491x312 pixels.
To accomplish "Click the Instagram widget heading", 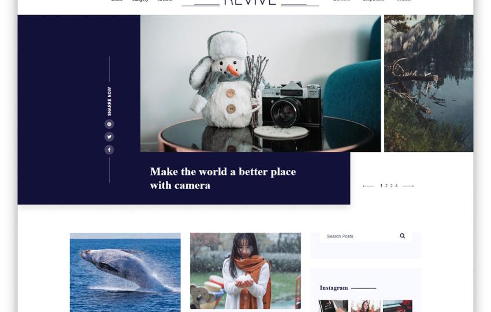I will [334, 288].
